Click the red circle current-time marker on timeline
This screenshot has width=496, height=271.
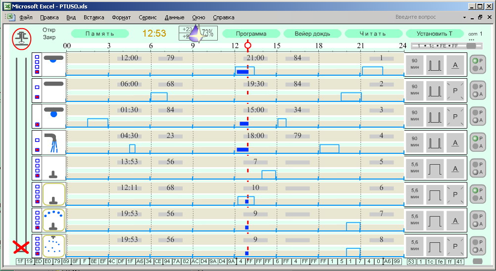[248, 45]
